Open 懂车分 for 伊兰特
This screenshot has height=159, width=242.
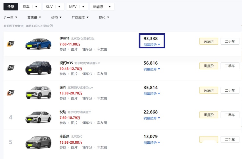(87, 49)
